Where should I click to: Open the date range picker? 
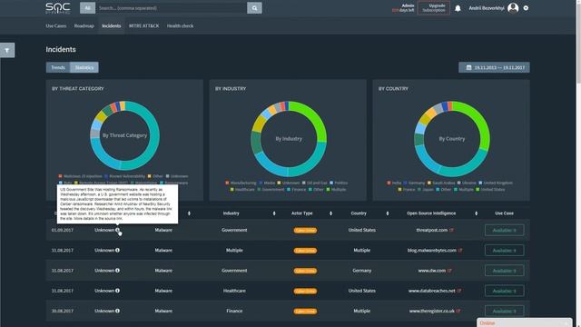tap(494, 67)
